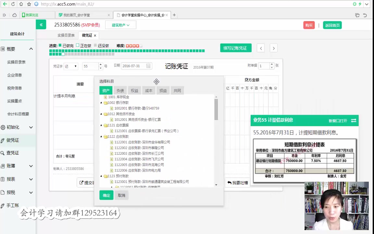Viewport: 374px width, 234px height.
Task: Open the 建筑地产 course dropdown
Action: (x=120, y=25)
